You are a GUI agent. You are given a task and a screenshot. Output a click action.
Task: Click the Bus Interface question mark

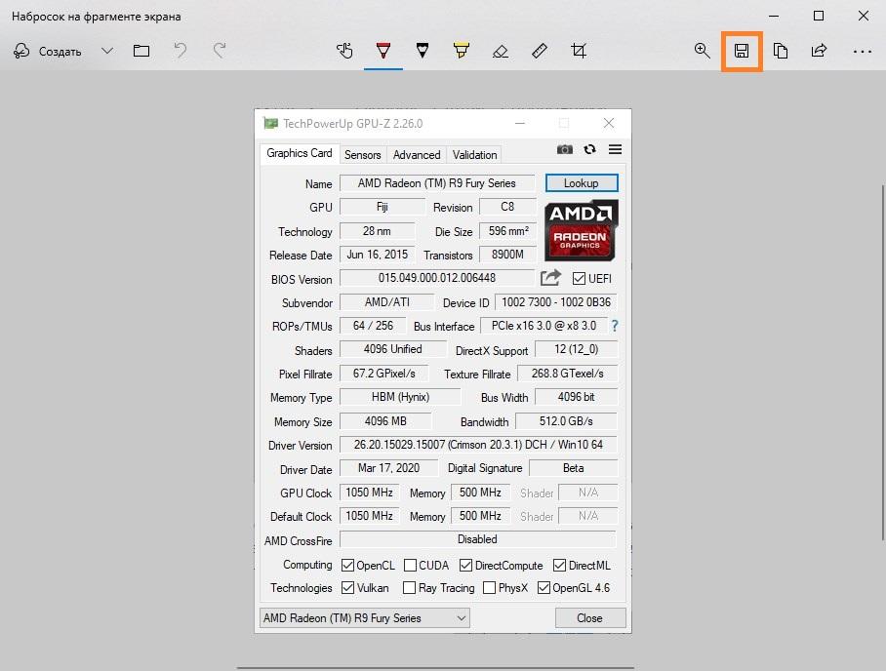click(x=615, y=326)
